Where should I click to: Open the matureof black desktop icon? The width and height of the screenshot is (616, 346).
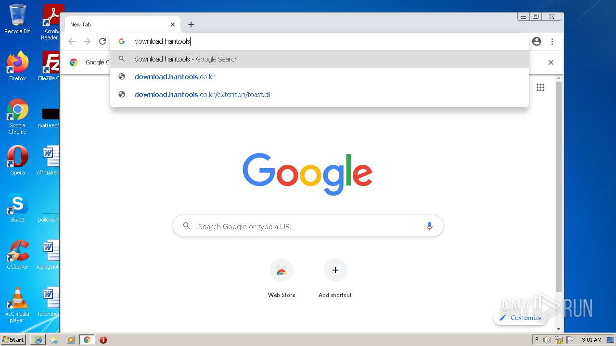pyautogui.click(x=50, y=117)
